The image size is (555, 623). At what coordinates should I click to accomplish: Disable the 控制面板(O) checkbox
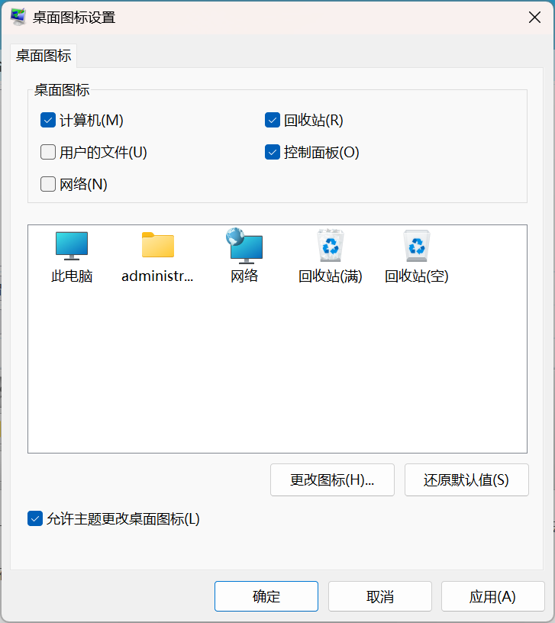[x=273, y=152]
